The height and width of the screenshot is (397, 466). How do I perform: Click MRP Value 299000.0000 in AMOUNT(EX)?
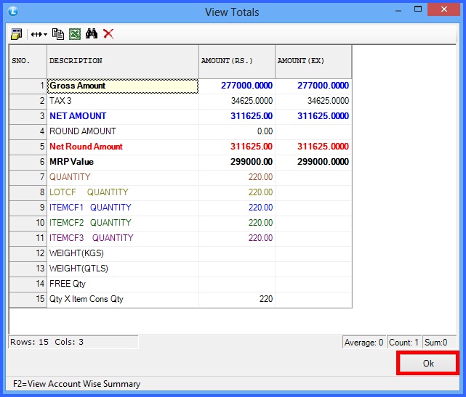tap(313, 162)
